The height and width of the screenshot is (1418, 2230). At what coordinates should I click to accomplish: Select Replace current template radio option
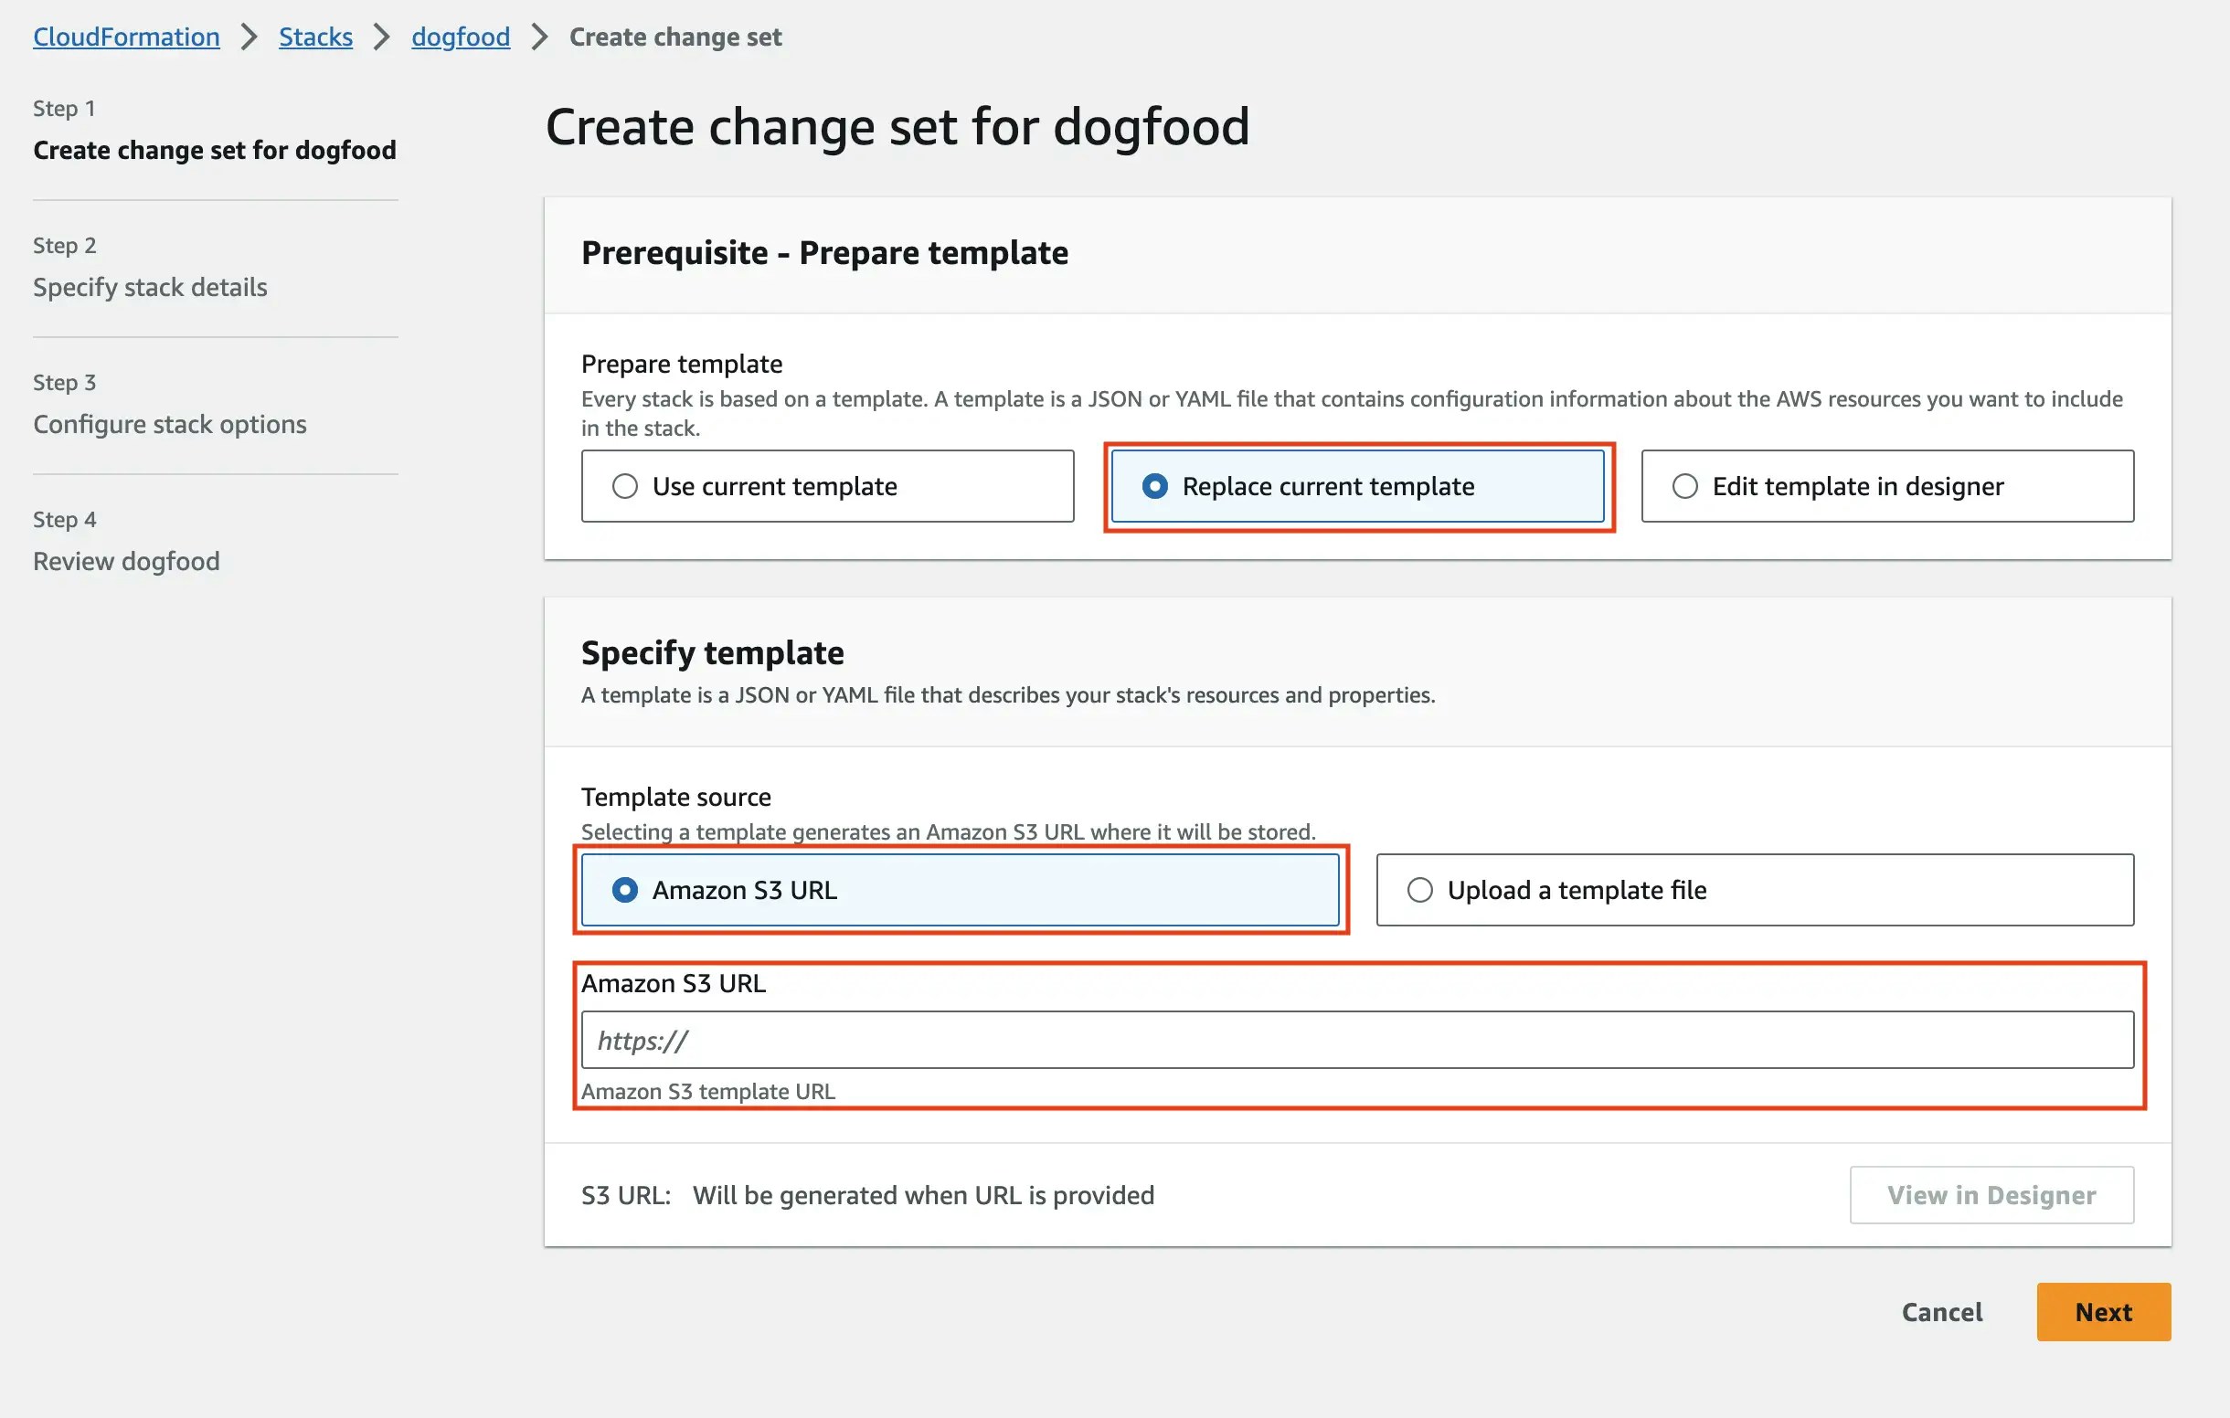pos(1155,486)
